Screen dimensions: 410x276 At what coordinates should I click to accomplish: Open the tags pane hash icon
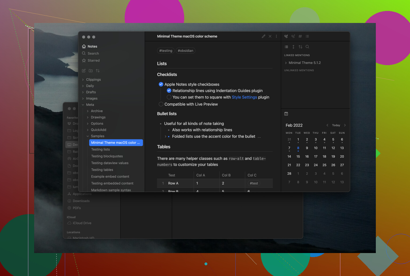(300, 36)
